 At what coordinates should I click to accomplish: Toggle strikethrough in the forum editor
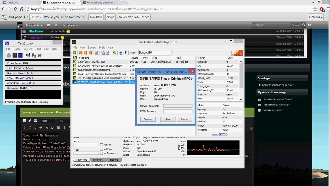41,127
